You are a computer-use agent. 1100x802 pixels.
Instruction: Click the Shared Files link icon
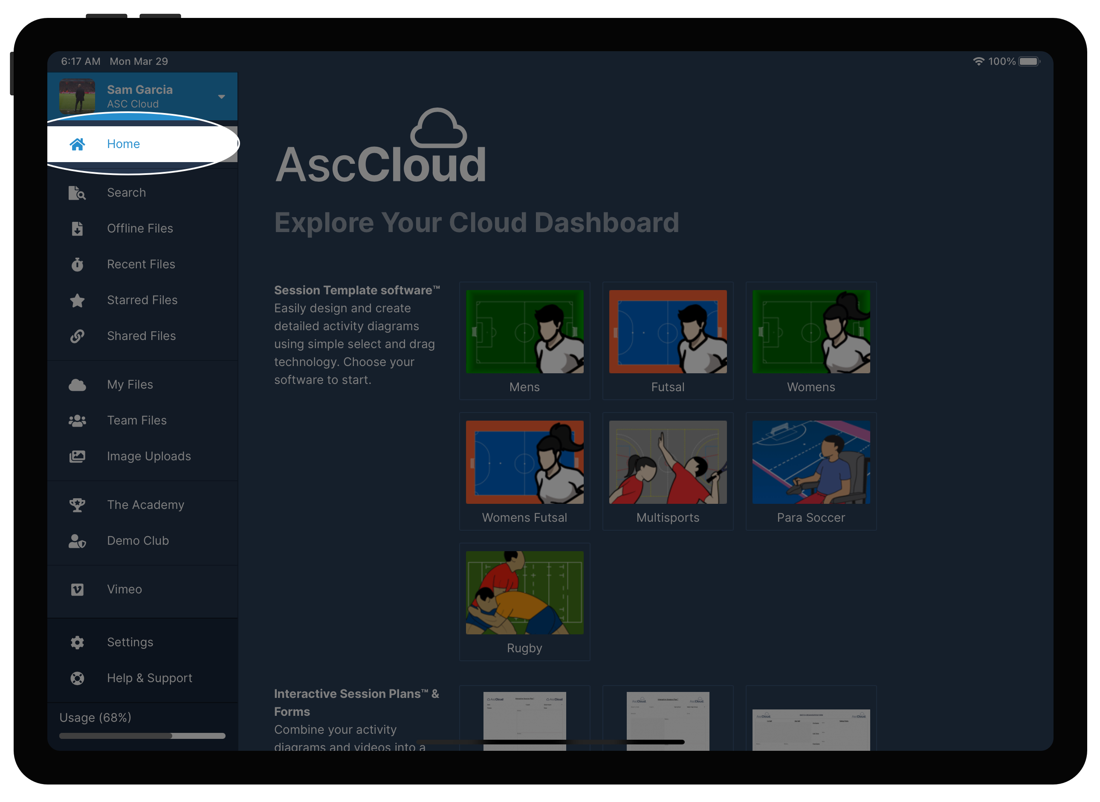pyautogui.click(x=77, y=337)
